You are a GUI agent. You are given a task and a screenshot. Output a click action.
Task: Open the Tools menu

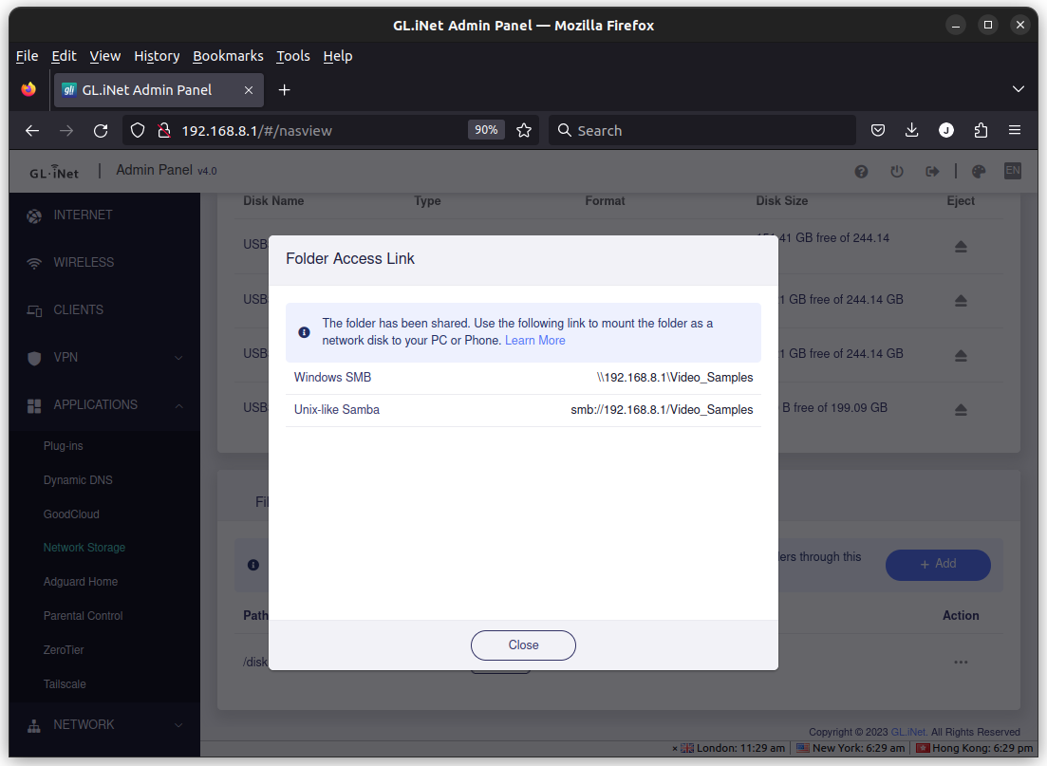tap(293, 56)
